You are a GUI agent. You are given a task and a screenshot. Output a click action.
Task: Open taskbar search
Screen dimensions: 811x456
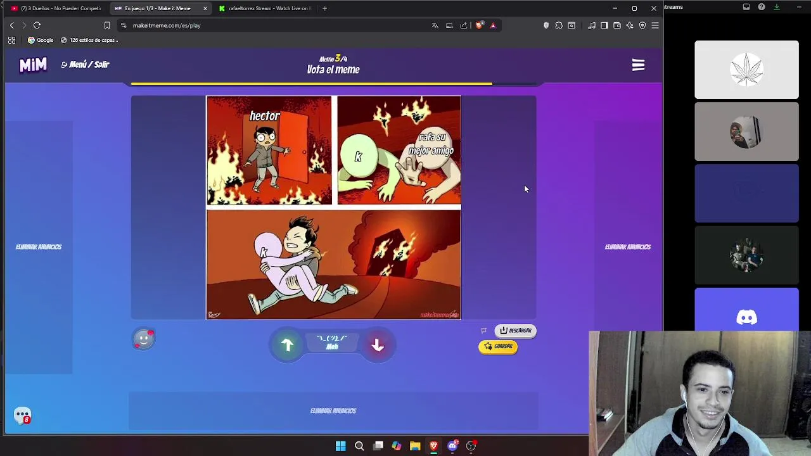359,446
